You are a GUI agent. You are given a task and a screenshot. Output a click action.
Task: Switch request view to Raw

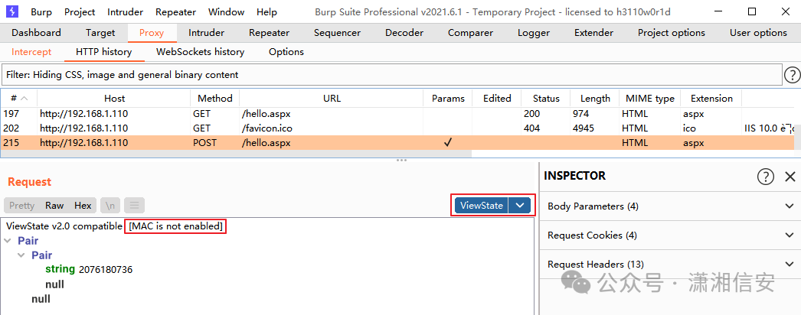54,206
